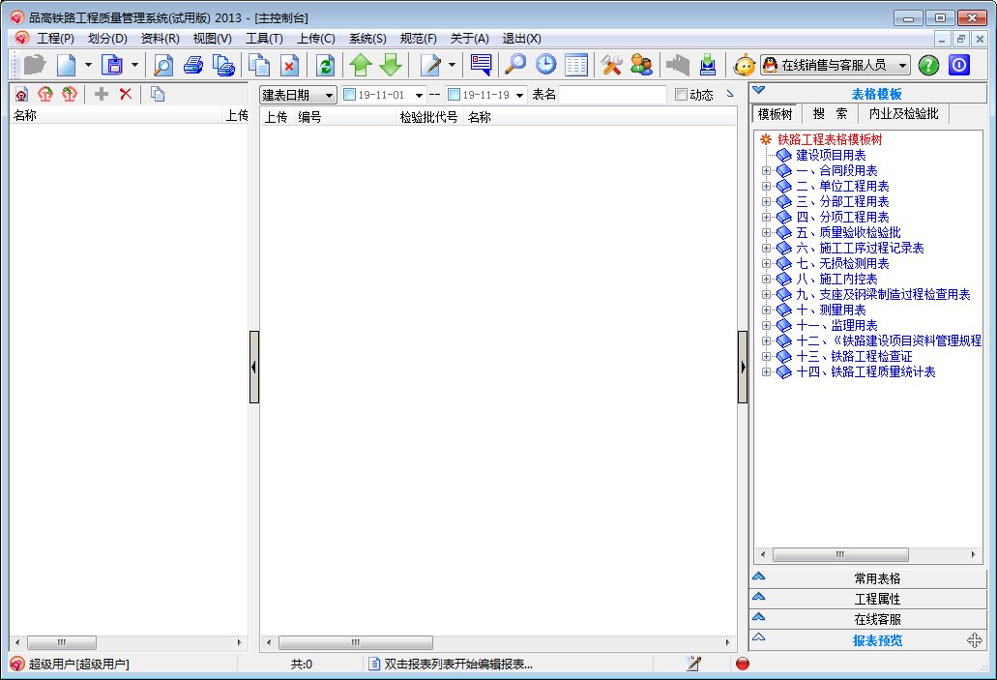Click the notepad pencil icon in status bar
The image size is (997, 680).
pyautogui.click(x=693, y=664)
